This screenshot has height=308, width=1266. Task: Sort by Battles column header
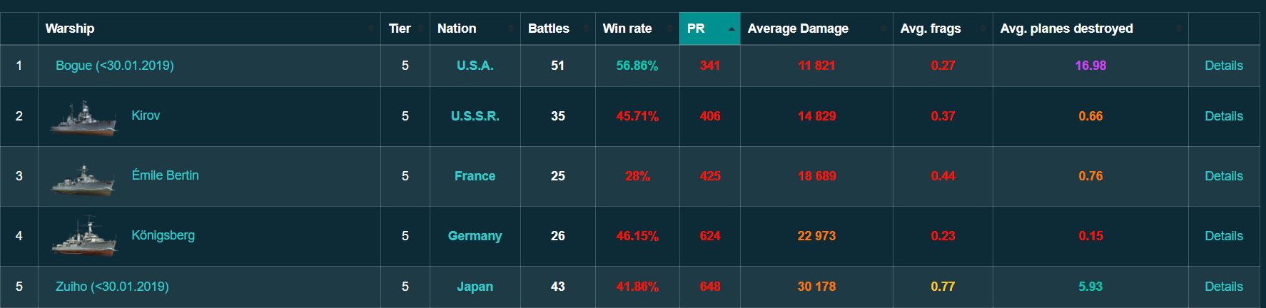point(548,29)
